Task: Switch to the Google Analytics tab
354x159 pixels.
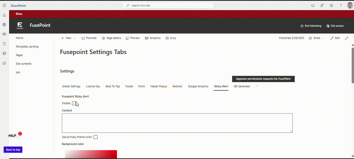Action: tap(198, 86)
